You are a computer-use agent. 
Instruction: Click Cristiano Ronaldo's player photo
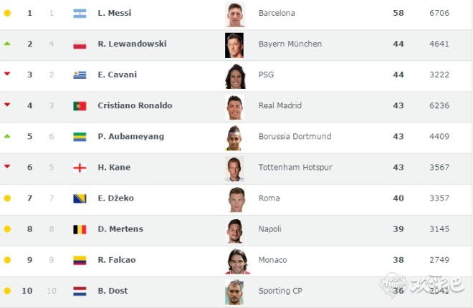234,107
